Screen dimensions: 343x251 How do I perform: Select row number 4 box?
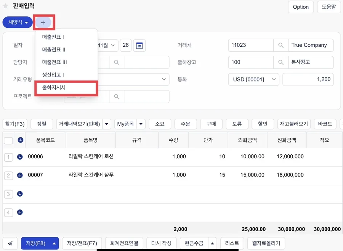click(8, 213)
